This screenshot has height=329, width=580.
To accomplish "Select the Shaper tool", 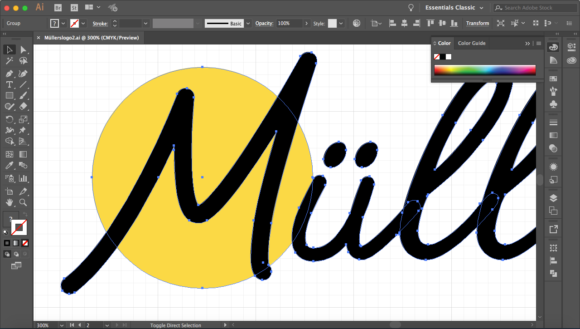I will coord(10,106).
